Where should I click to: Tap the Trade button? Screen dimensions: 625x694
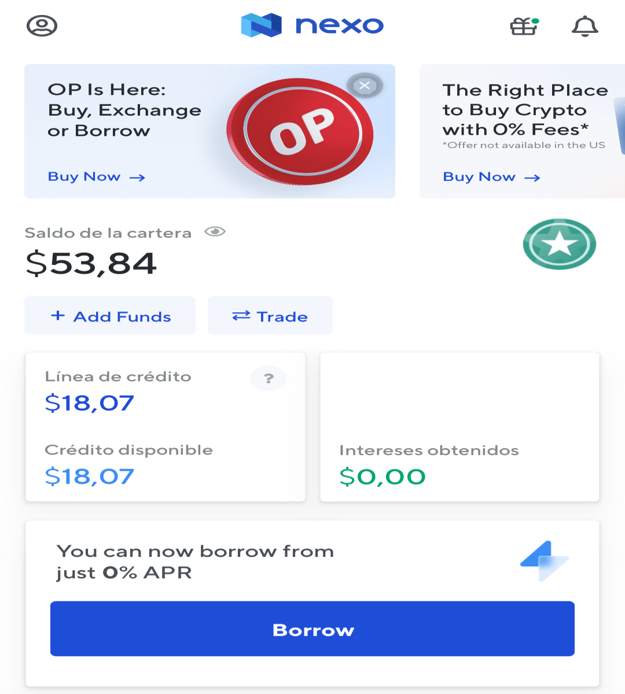point(270,315)
